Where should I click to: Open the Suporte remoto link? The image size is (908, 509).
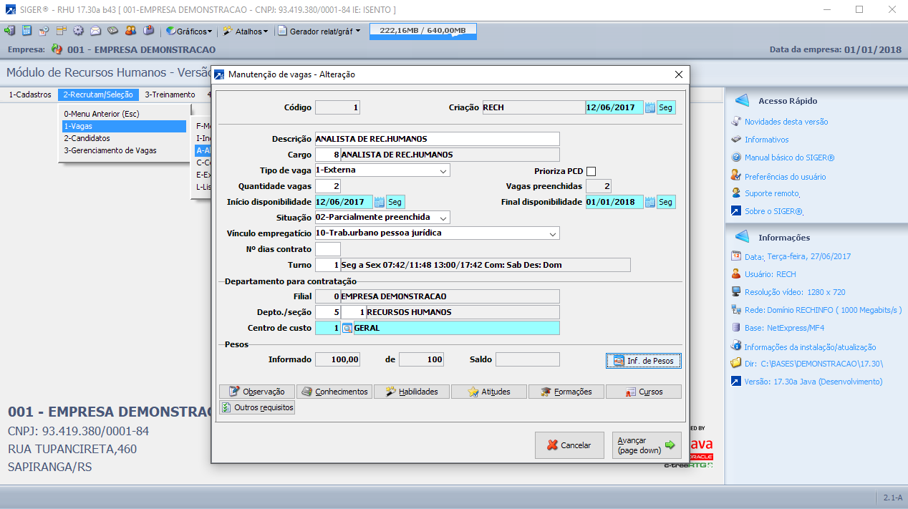[772, 193]
